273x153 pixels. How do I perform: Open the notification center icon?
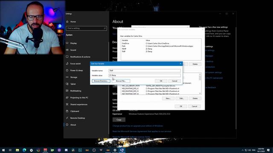point(268,150)
